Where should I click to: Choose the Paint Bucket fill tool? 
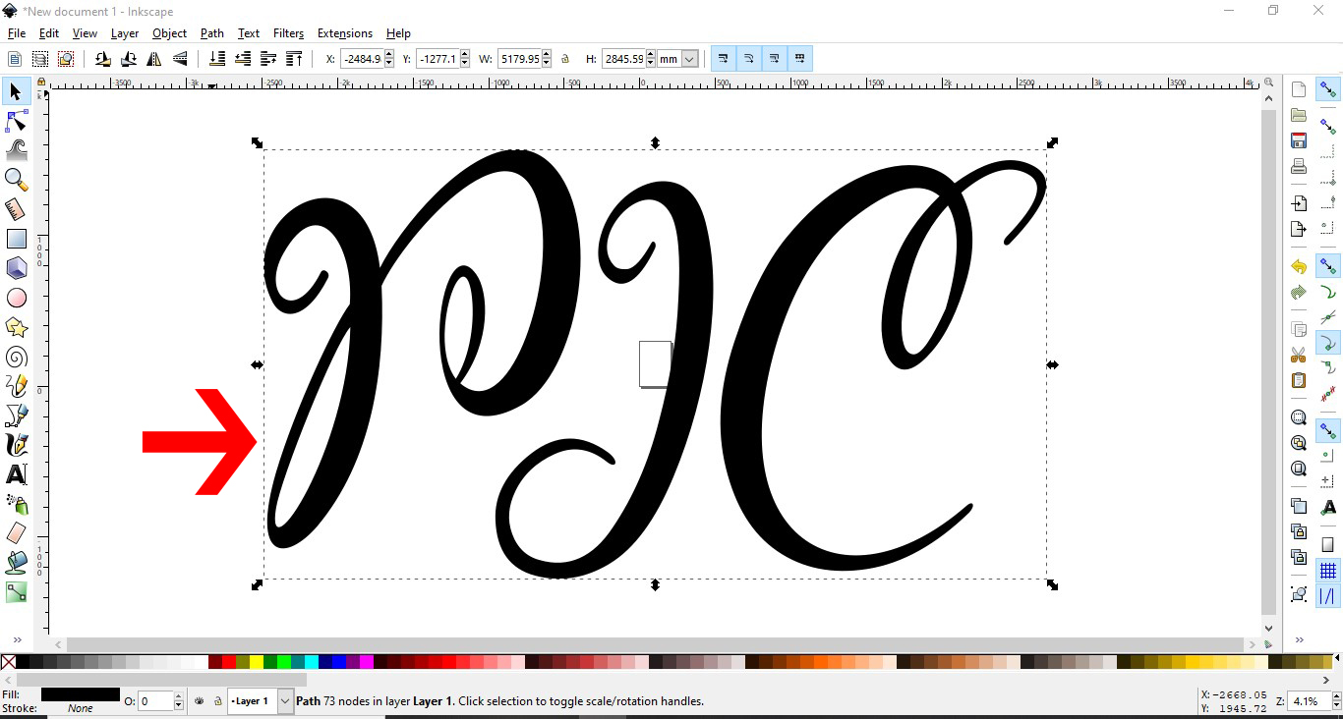point(16,563)
